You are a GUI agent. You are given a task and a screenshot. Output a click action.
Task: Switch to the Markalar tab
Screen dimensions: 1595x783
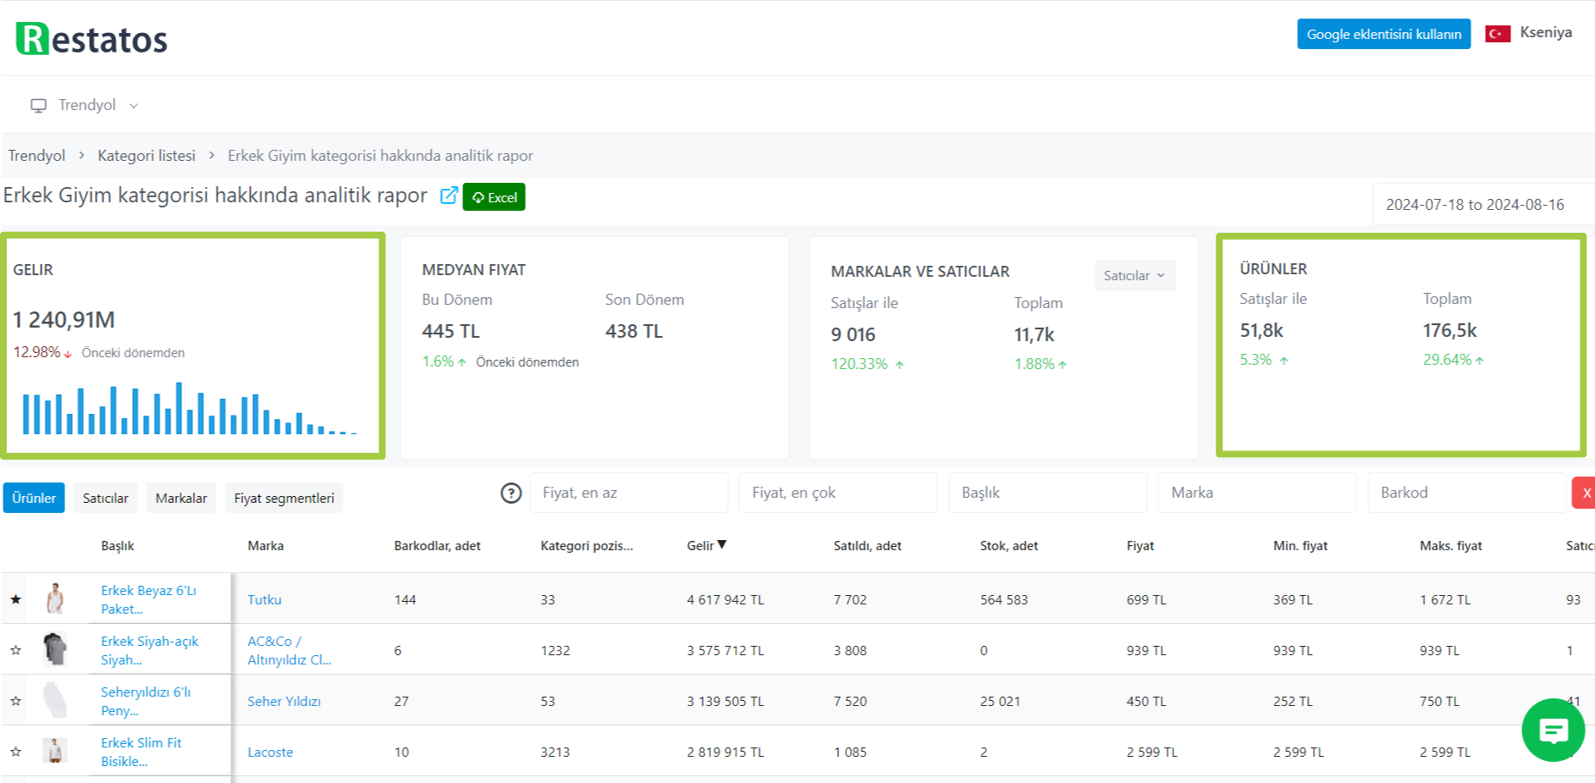(x=181, y=498)
